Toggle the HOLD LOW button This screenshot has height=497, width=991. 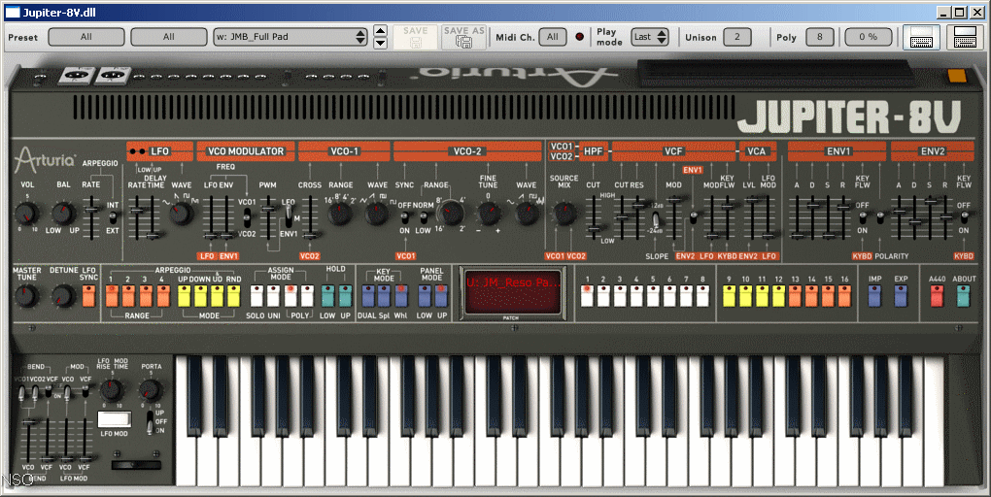point(327,296)
